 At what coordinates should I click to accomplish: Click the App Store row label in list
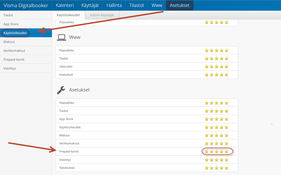click(x=66, y=119)
